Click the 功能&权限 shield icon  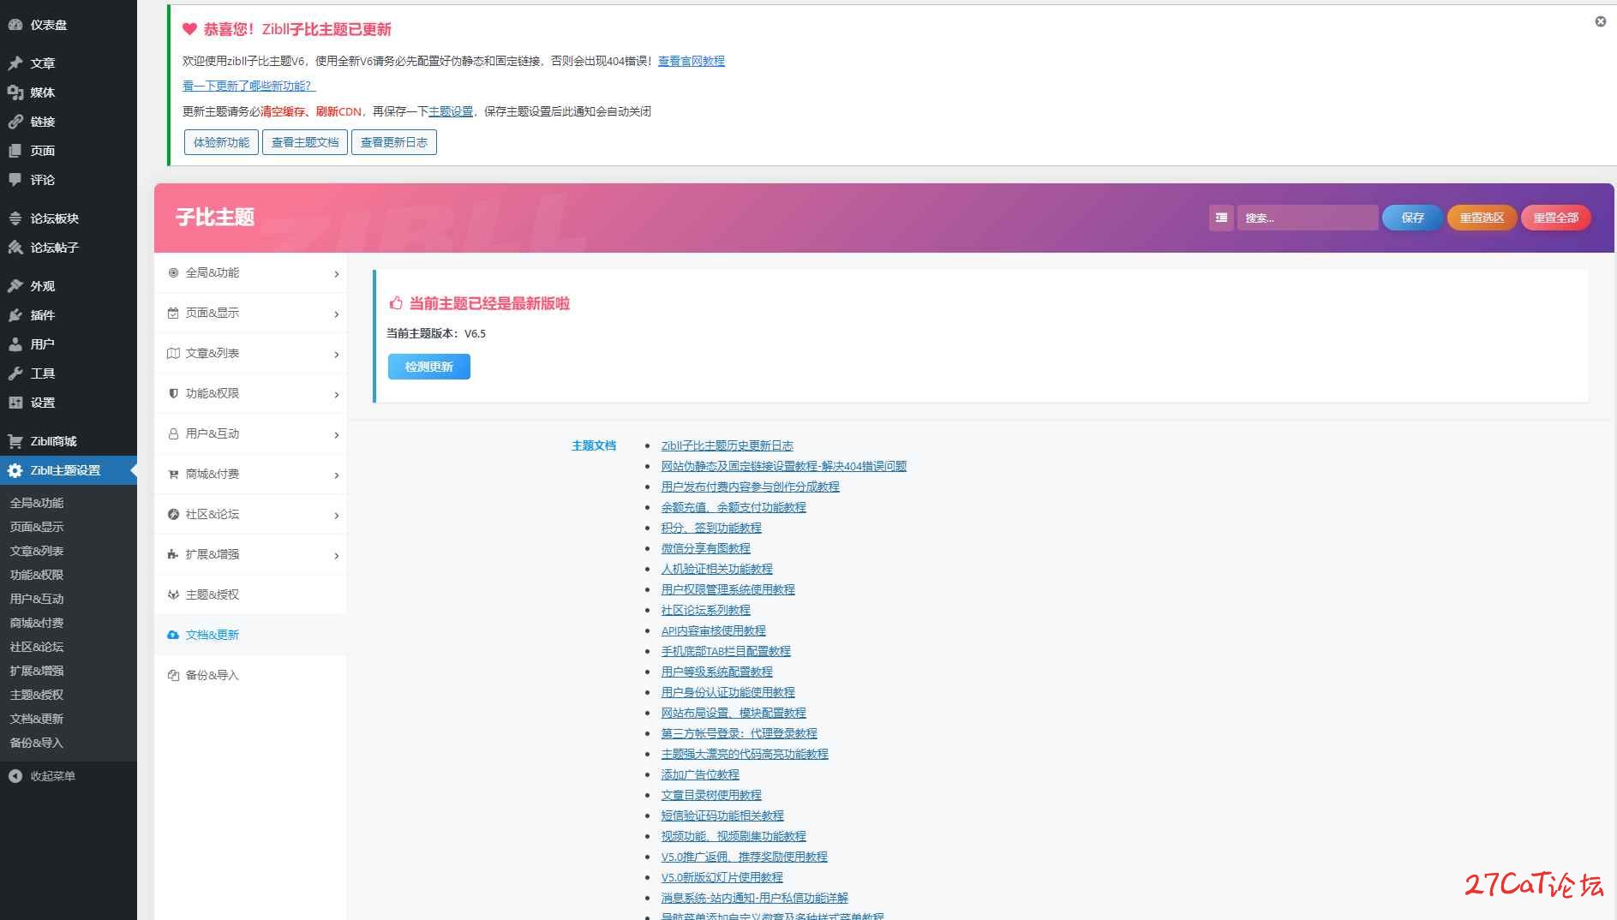[173, 393]
